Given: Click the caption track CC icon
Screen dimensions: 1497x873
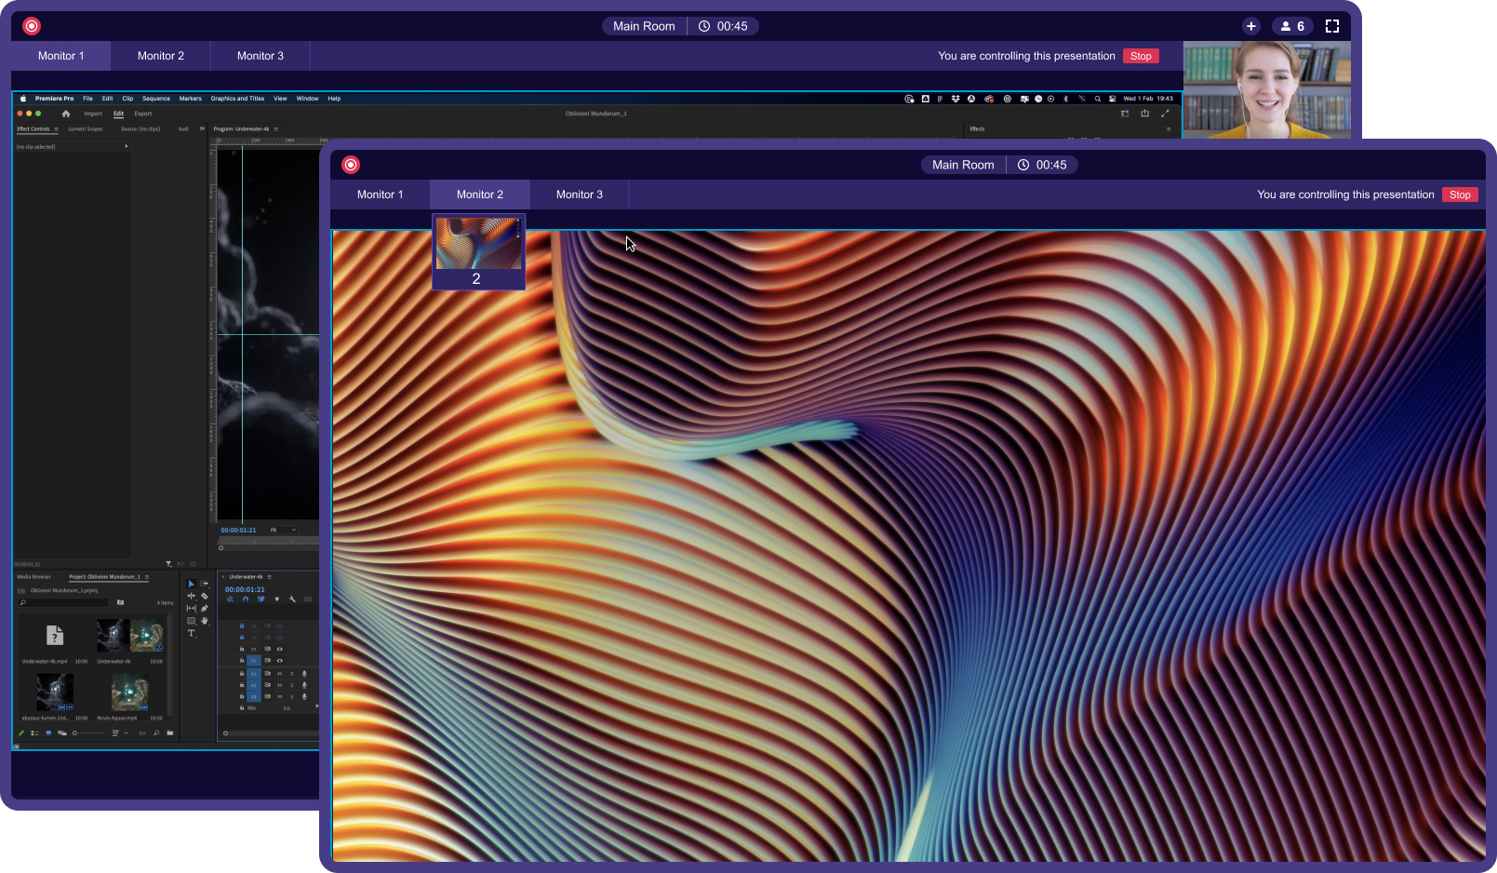Looking at the screenshot, I should point(308,599).
